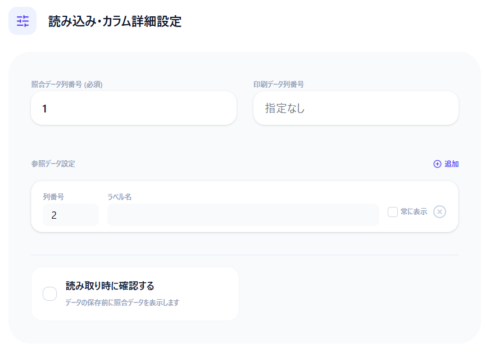Click the circled plus icon beside 追加

click(437, 164)
